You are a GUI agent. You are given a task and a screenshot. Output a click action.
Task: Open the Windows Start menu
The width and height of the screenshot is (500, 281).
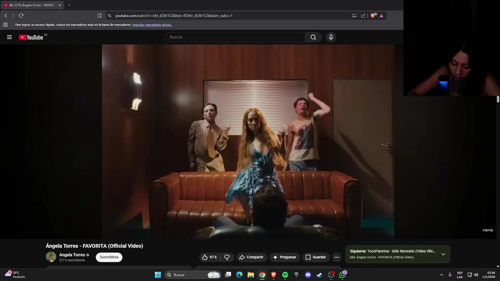158,275
